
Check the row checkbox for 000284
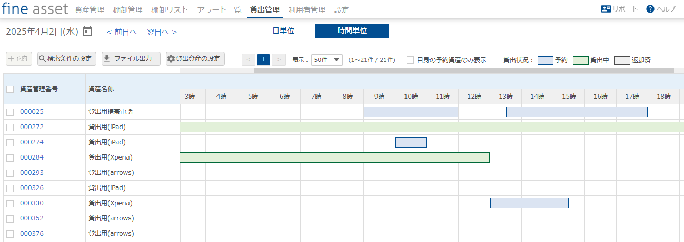10,157
